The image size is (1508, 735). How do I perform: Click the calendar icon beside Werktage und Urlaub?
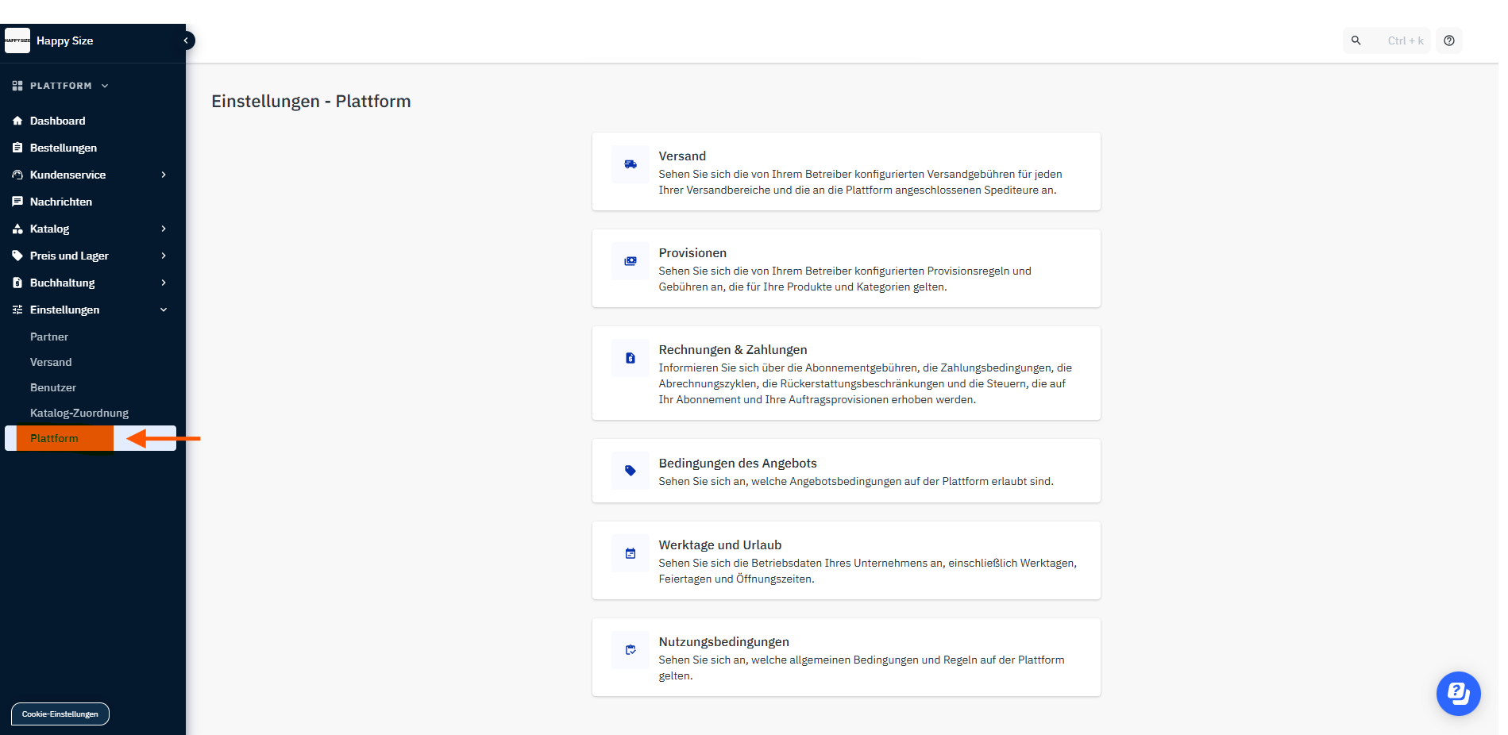pos(630,553)
